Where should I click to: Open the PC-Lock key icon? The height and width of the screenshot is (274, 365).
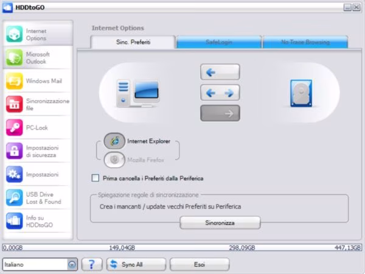click(x=14, y=127)
